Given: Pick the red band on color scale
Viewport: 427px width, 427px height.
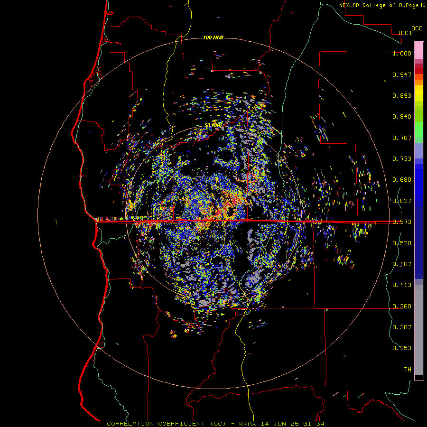Looking at the screenshot, I should [419, 71].
